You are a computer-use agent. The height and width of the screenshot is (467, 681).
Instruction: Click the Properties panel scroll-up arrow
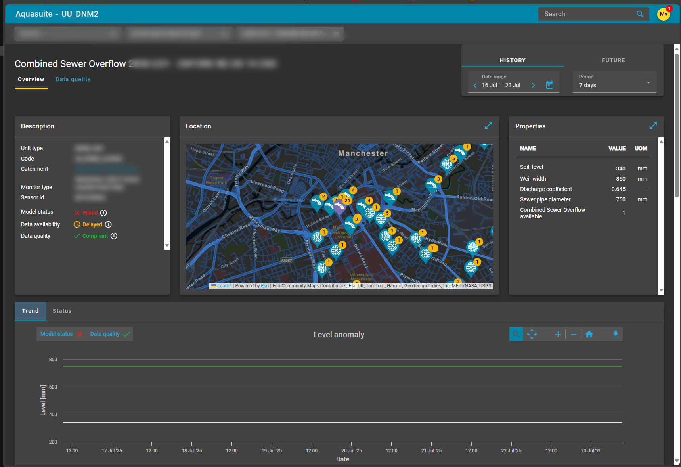pos(661,142)
